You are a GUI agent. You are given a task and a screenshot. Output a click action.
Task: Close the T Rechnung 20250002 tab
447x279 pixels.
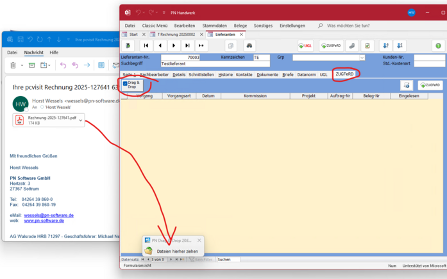201,35
